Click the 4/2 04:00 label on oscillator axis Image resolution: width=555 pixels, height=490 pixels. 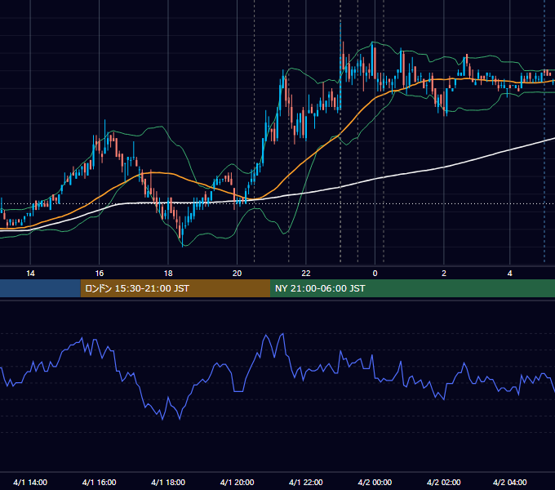pyautogui.click(x=509, y=482)
